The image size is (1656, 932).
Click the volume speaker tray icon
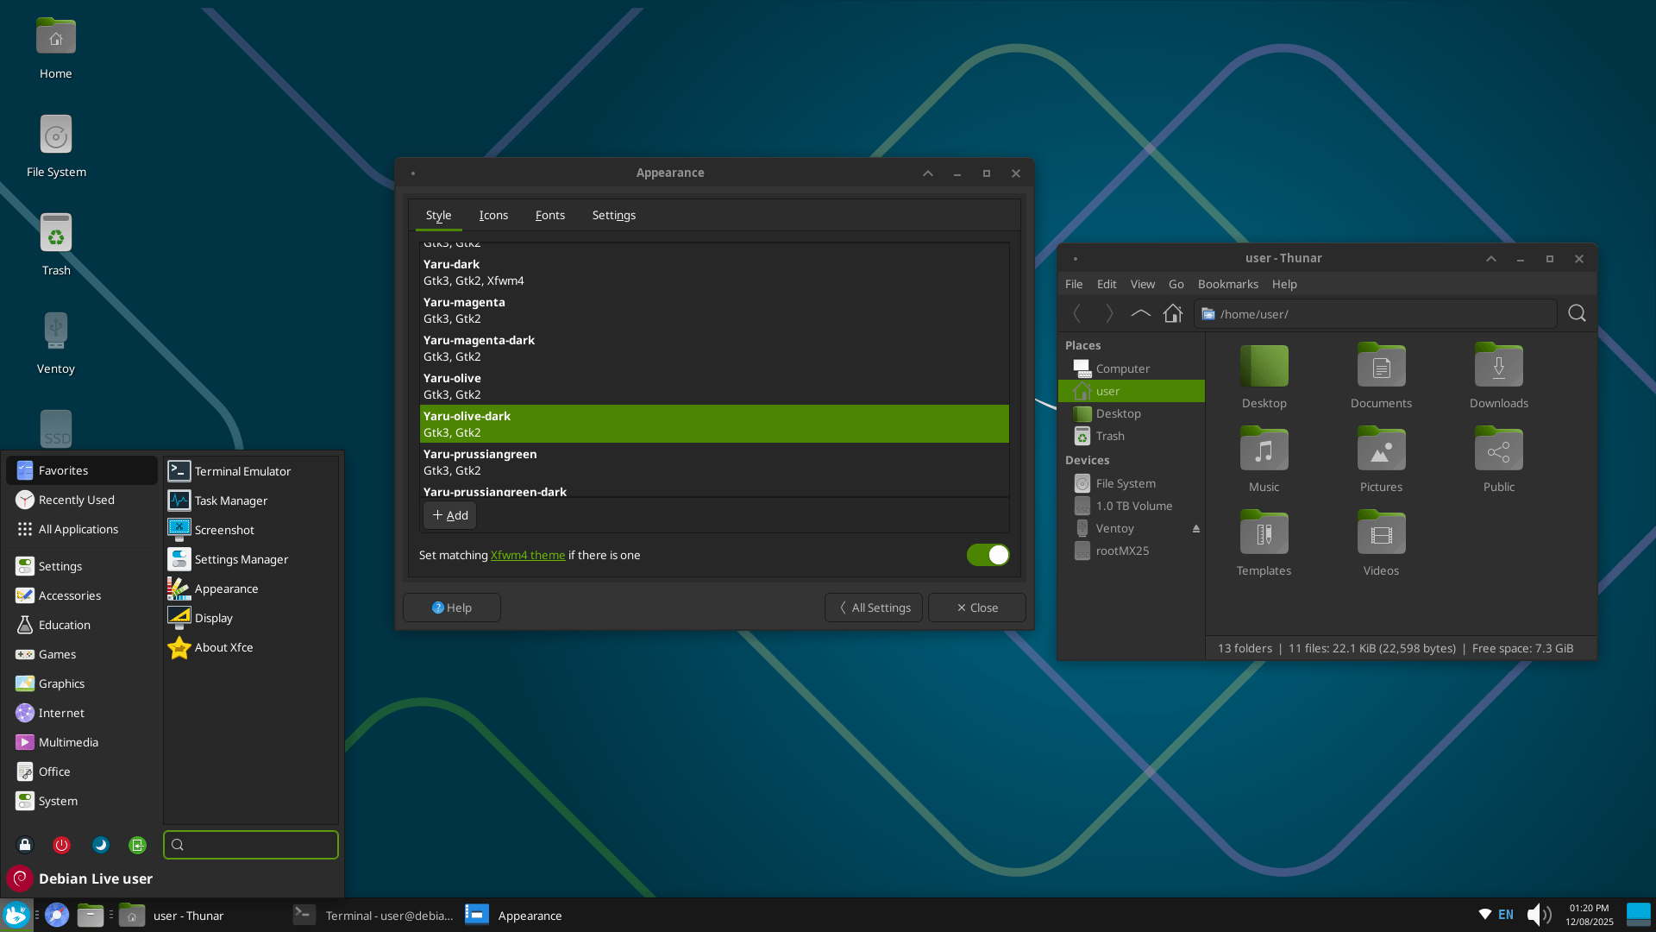point(1538,915)
